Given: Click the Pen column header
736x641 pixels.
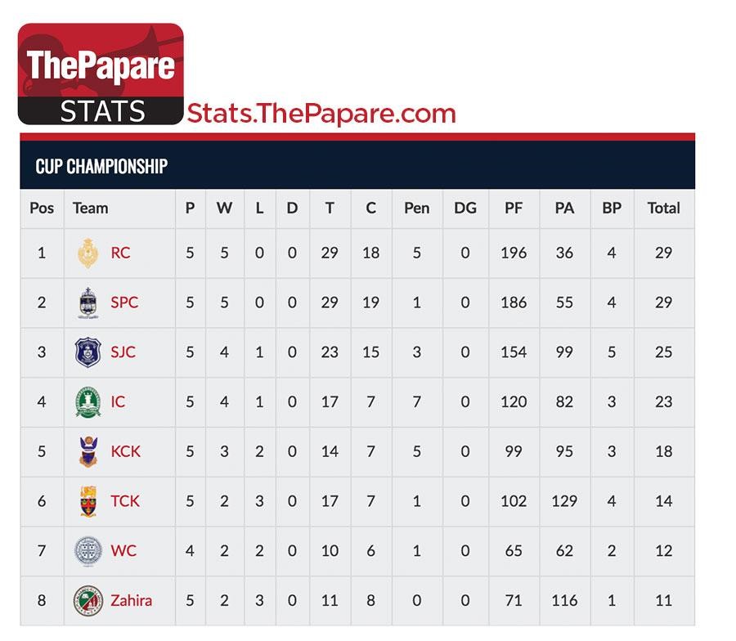Looking at the screenshot, I should (x=417, y=208).
